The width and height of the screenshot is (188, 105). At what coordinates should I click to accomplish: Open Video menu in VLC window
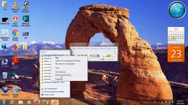click(87, 48)
